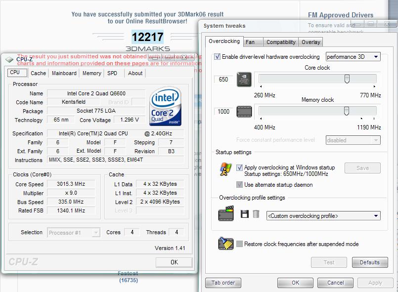
Task: Click the Memory clock value field 1000
Action: click(x=223, y=112)
